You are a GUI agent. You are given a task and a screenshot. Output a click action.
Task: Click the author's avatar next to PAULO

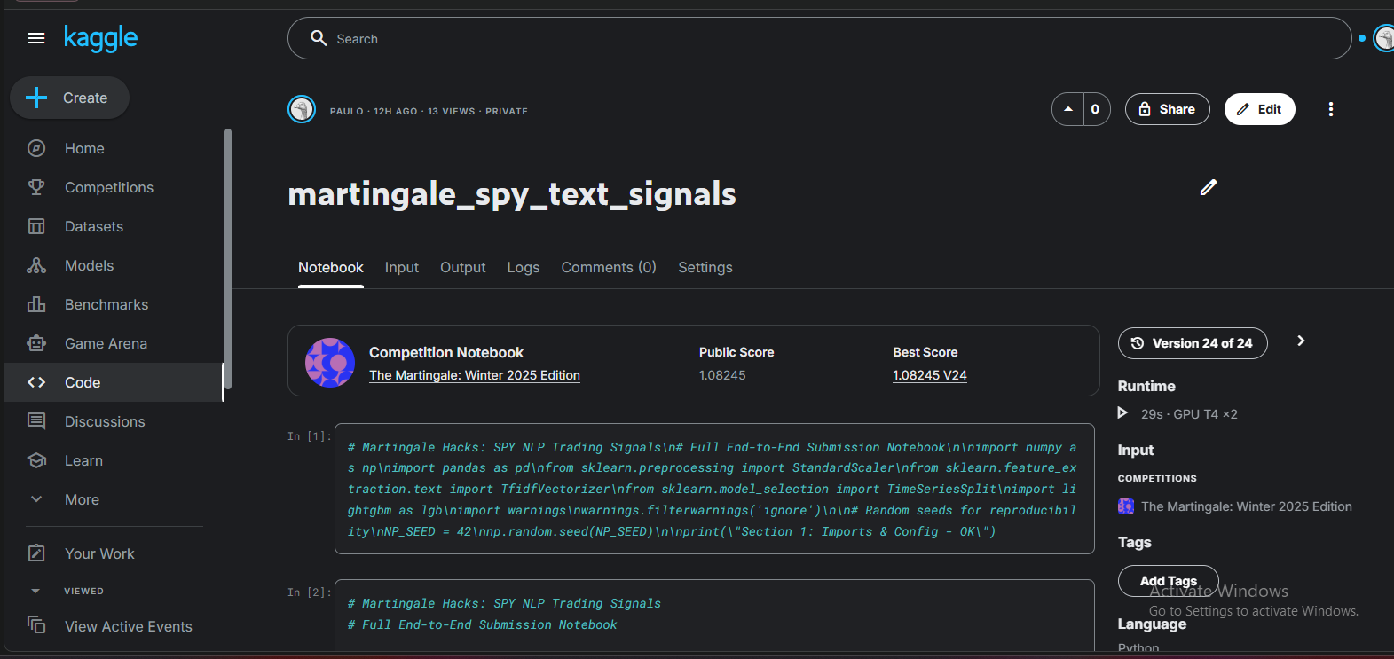click(x=302, y=109)
